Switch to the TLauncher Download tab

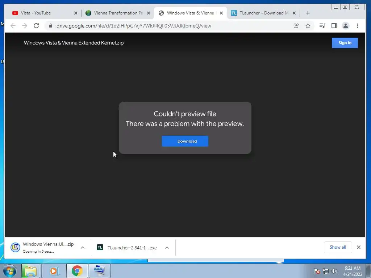point(264,13)
